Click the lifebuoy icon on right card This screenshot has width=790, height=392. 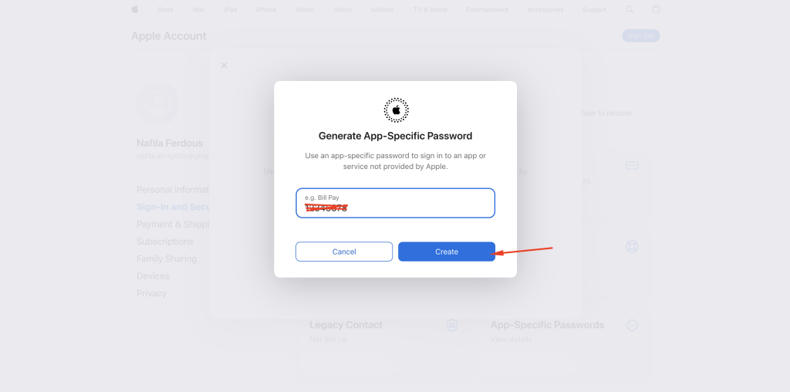point(632,247)
